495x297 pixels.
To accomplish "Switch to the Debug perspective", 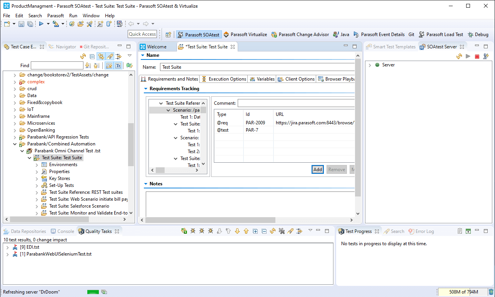I will click(478, 35).
